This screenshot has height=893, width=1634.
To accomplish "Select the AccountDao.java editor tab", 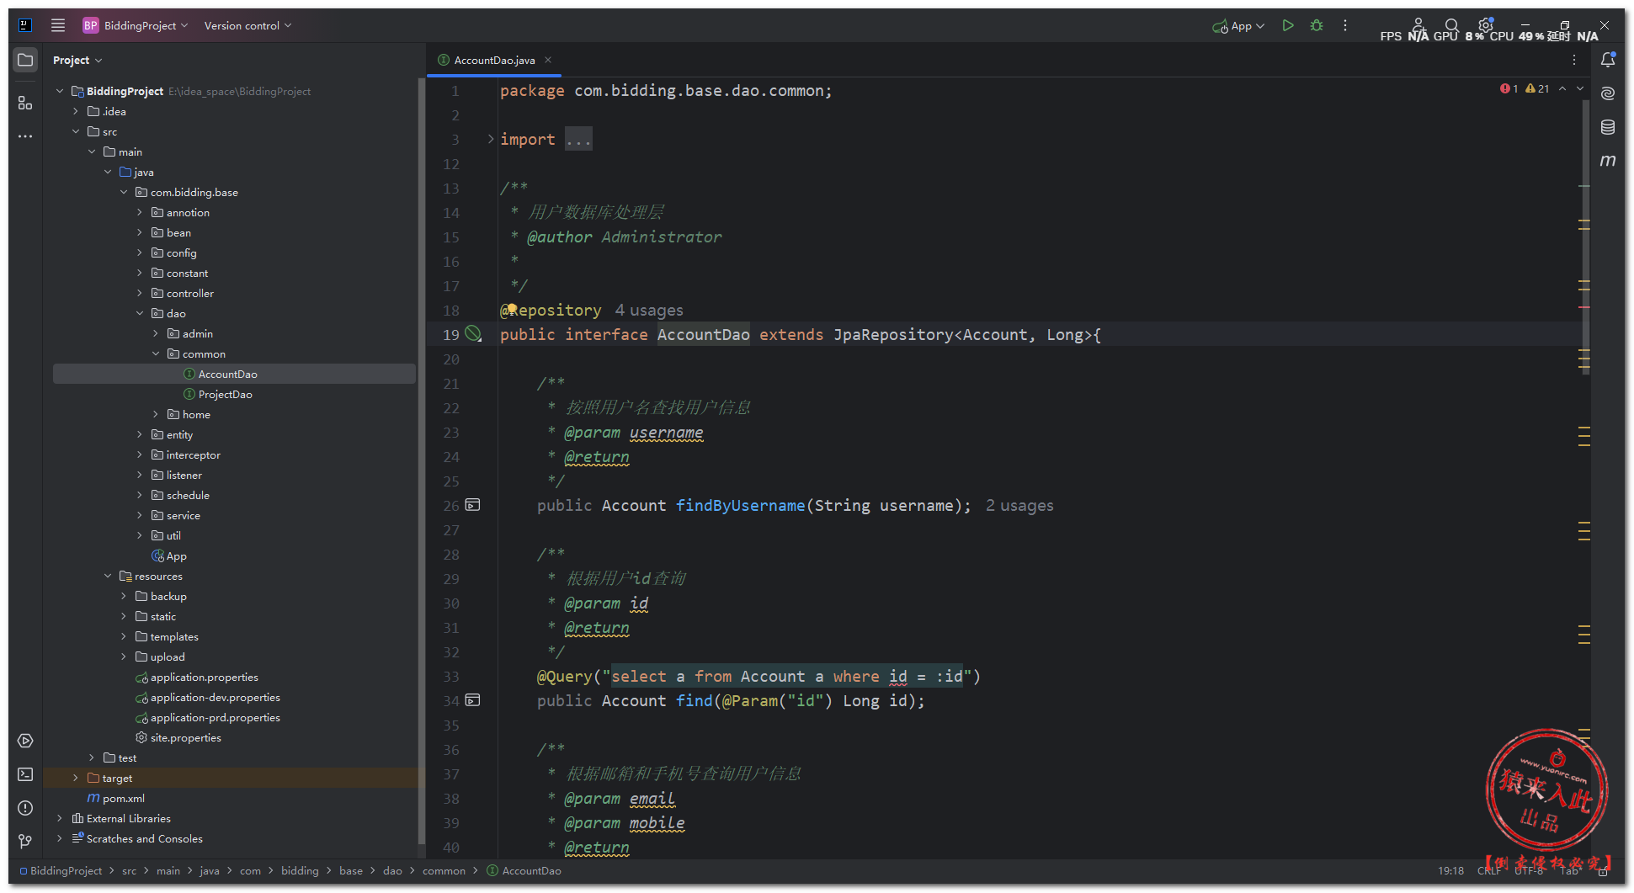I will (x=493, y=61).
